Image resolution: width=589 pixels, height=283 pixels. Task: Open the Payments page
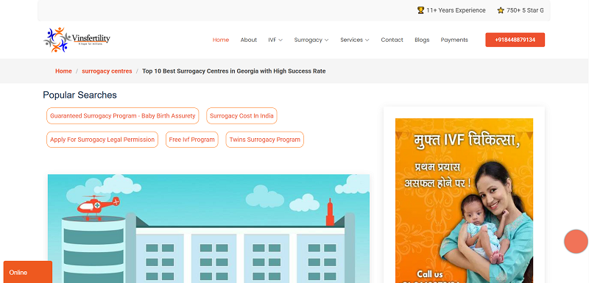coord(454,40)
